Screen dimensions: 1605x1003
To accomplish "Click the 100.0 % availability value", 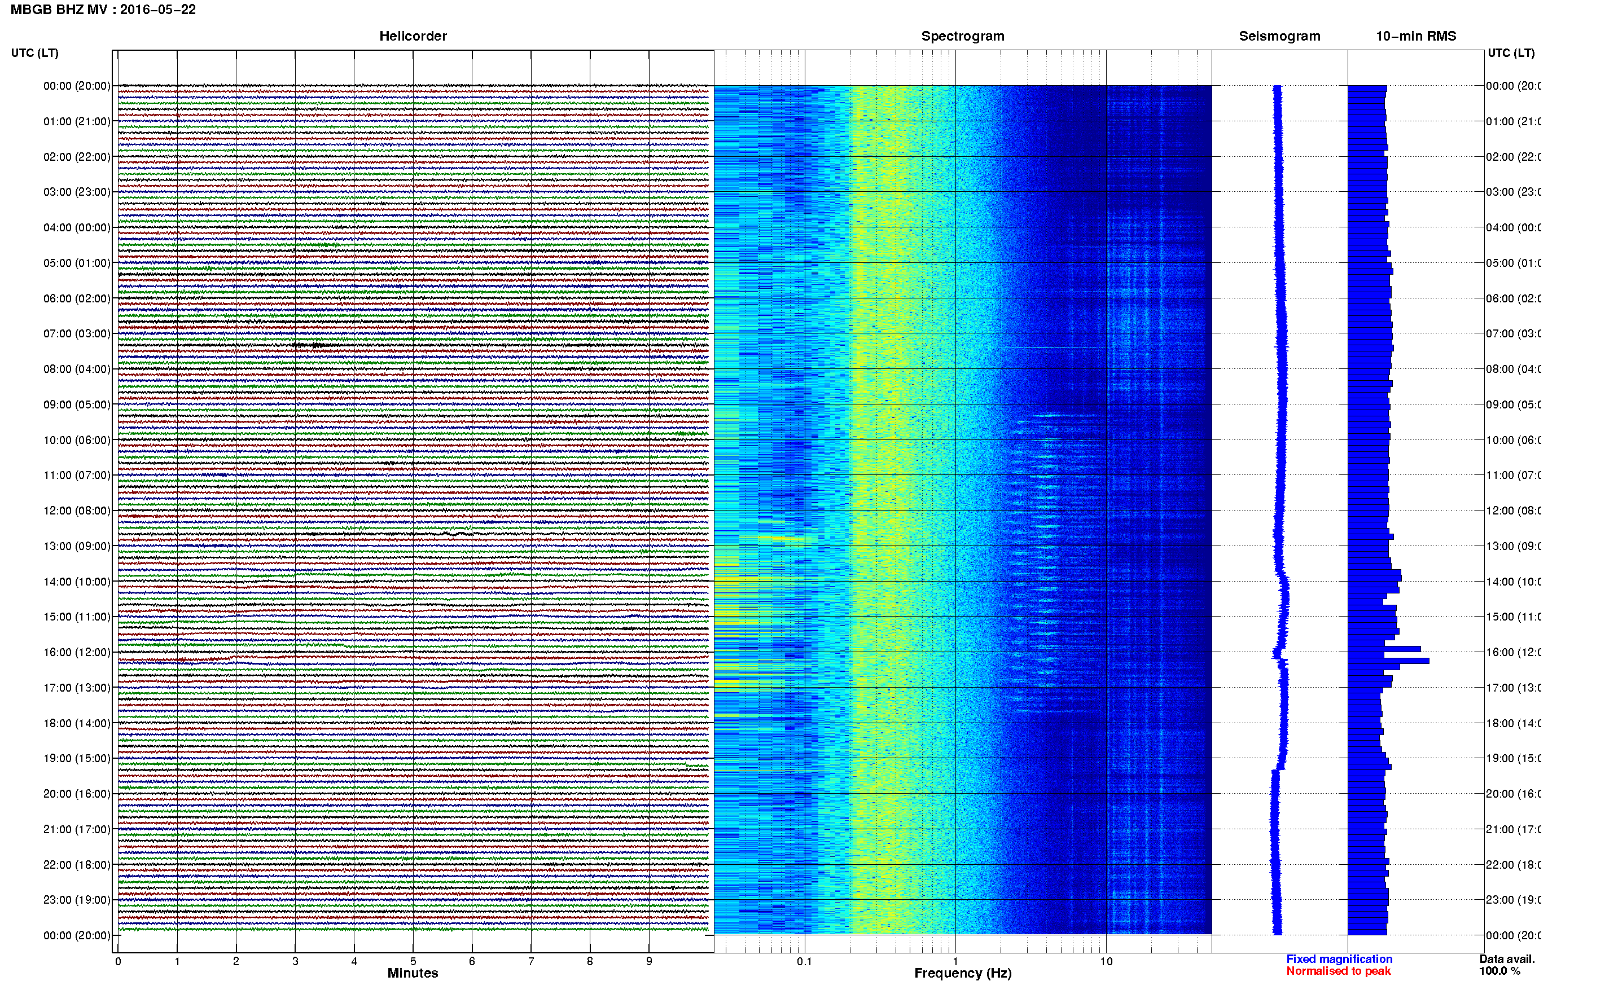I will tap(1499, 971).
